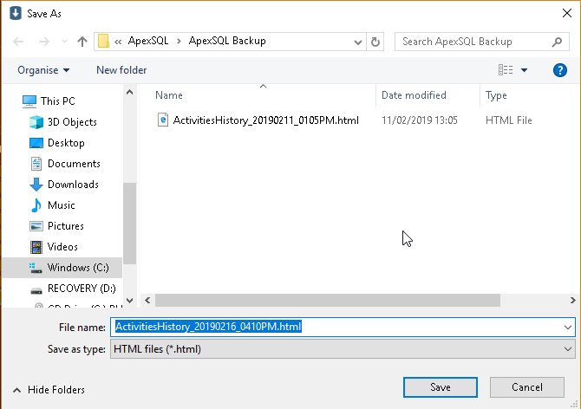Image resolution: width=581 pixels, height=409 pixels.
Task: Select the Music folder icon
Action: click(x=36, y=205)
